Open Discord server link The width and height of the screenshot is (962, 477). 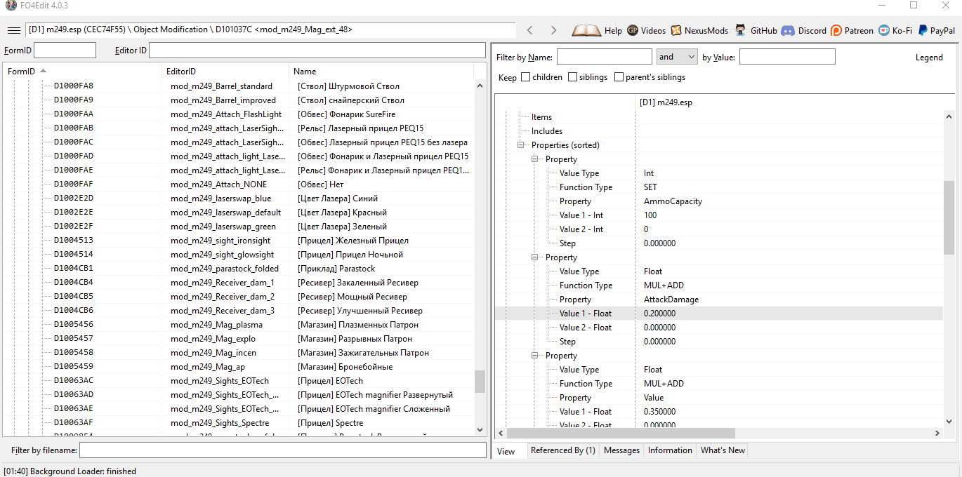click(788, 30)
